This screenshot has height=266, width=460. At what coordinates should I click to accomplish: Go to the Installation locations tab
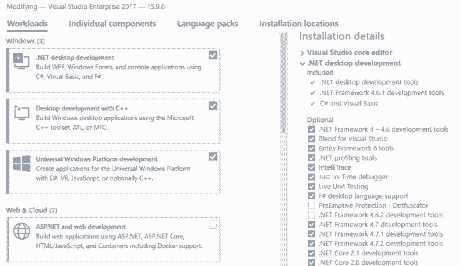click(x=299, y=24)
